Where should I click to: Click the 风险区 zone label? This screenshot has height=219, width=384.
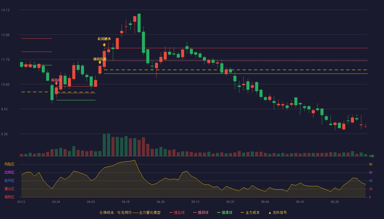point(10,164)
